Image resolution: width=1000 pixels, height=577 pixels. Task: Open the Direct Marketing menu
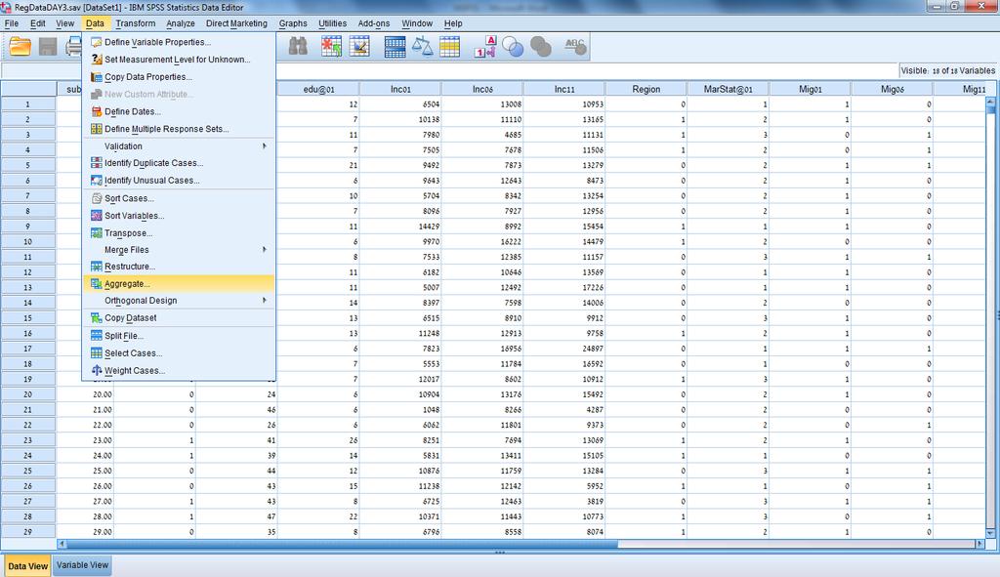pos(236,23)
